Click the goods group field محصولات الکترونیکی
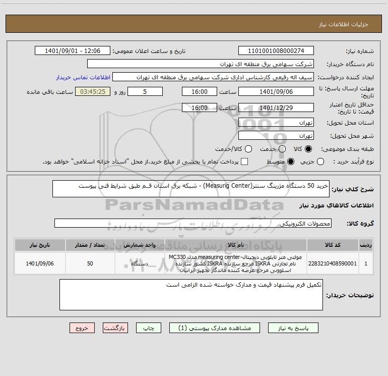Screen dimensions: 388x376 pos(193,223)
